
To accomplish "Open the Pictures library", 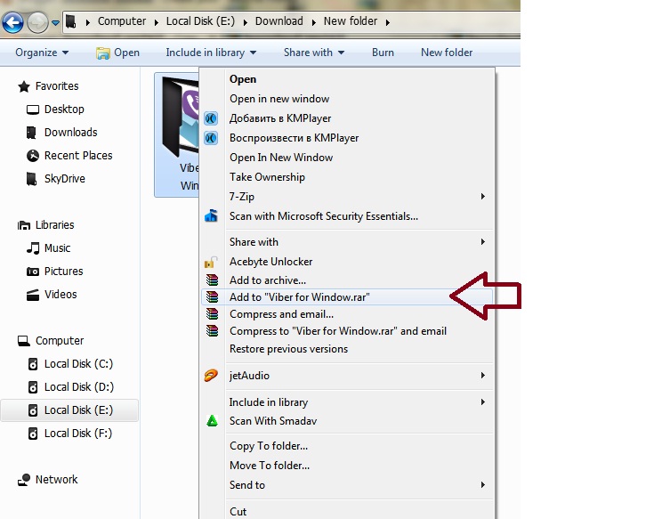I will click(64, 272).
